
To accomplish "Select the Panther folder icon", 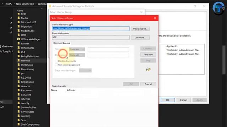I will click(x=18, y=43).
